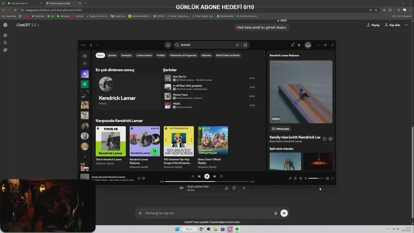The width and height of the screenshot is (414, 233).
Task: Open the ChatGPT sidebar search icon
Action: (5, 43)
